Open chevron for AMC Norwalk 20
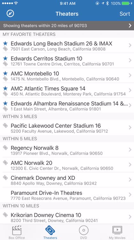Viewport: 134px width, 240px height. click(x=130, y=165)
